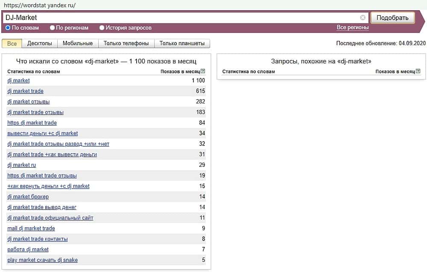This screenshot has width=427, height=272.
Task: Open the 'dj market' query link
Action: [x=18, y=80]
